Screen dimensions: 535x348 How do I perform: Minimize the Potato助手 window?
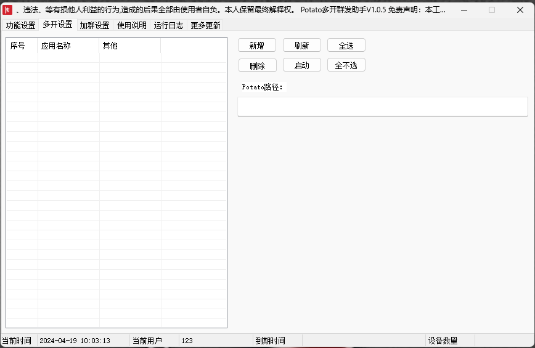[x=463, y=10]
